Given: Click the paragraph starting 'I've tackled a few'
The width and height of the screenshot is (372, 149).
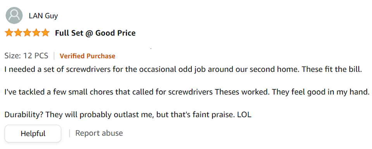Looking at the screenshot, I should 187,92.
